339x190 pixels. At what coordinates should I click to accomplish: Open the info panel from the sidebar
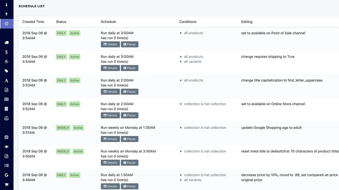tap(7, 4)
